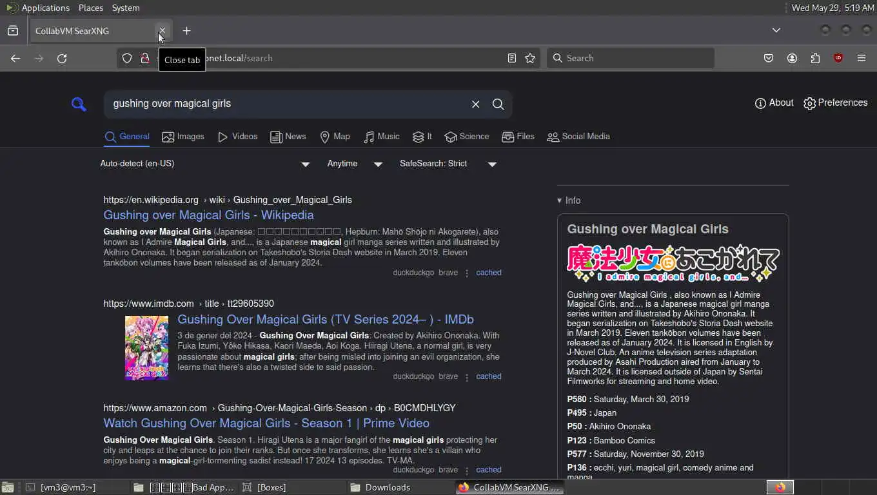Screen dimensions: 877x495
Task: Click the tracking protection shield icon
Action: 127,58
